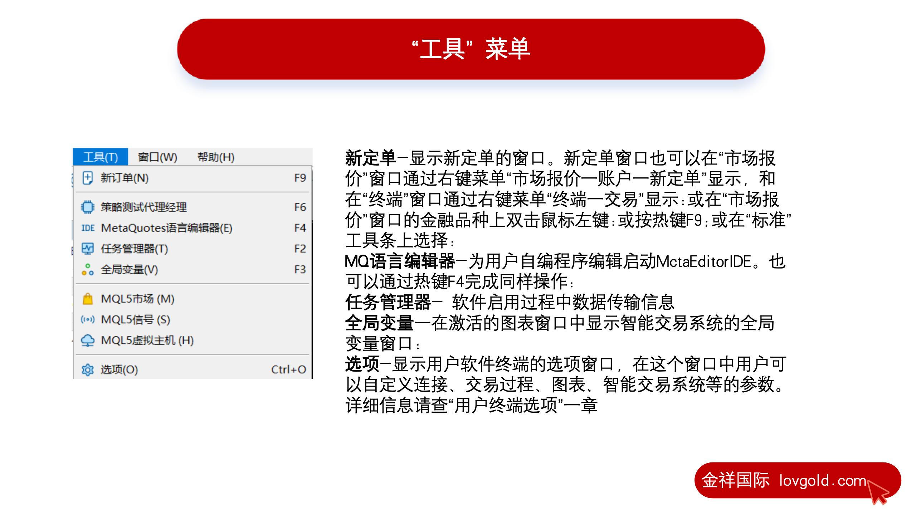Choose 任务管理器(T) from the menu
Screen dimensions: 916x515
click(134, 249)
